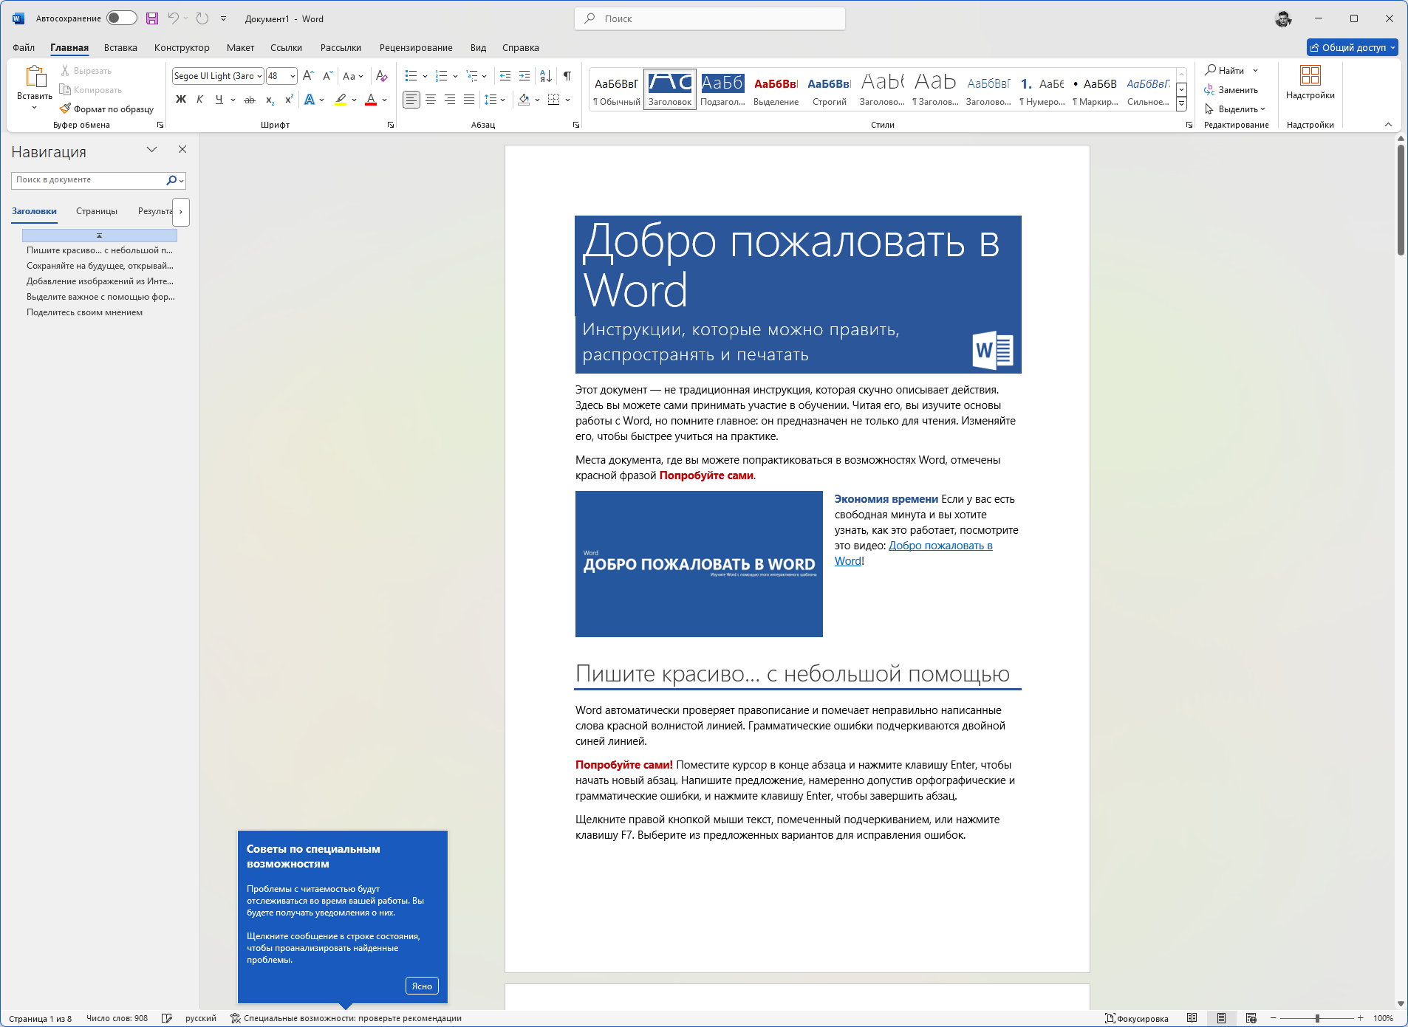Viewport: 1408px width, 1027px height.
Task: Clear all formatting icon
Action: coord(382,76)
